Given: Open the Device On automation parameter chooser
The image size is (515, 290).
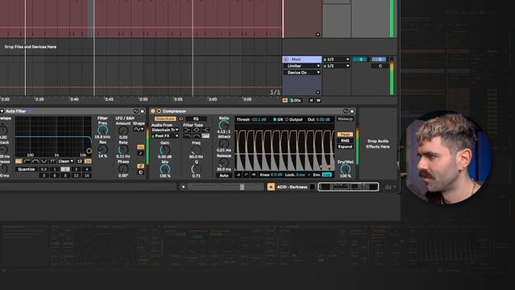Looking at the screenshot, I should pyautogui.click(x=302, y=72).
